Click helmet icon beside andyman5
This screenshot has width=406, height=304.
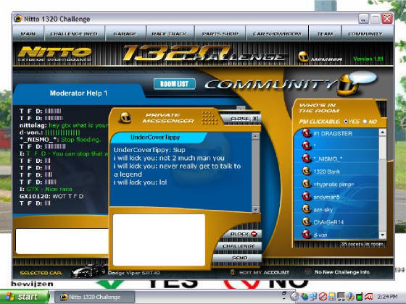tap(307, 196)
